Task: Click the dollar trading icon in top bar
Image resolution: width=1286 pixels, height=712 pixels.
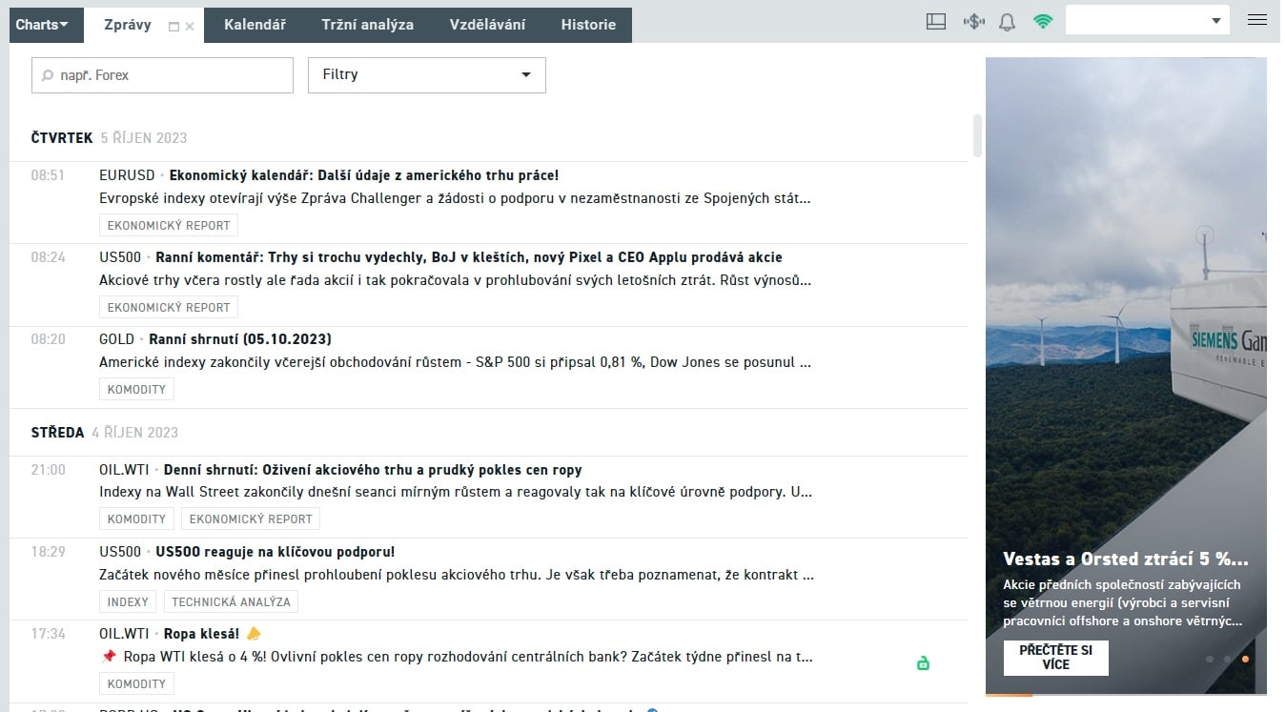Action: coord(972,22)
